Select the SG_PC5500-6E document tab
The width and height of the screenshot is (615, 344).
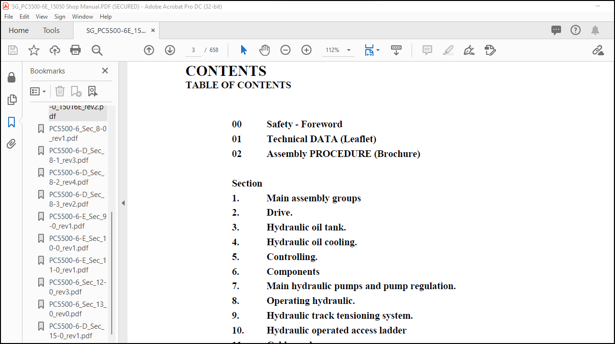pos(116,30)
